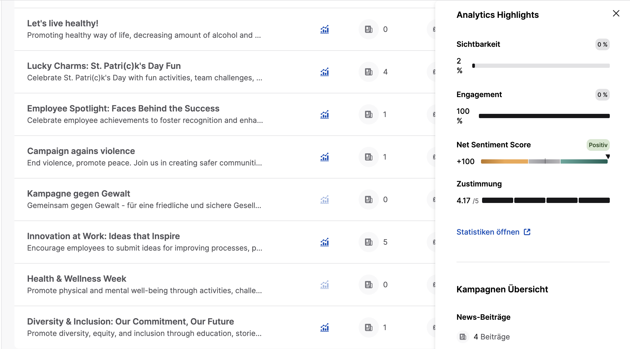Click the Net Sentiment Score color bar
The height and width of the screenshot is (349, 630).
(x=544, y=161)
